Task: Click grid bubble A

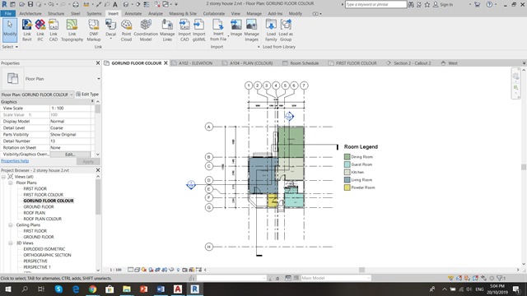Action: point(208,127)
